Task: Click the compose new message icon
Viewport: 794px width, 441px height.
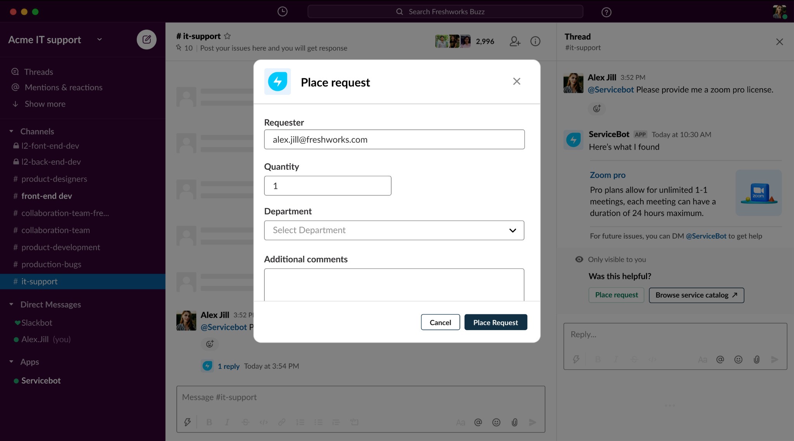Action: point(147,40)
